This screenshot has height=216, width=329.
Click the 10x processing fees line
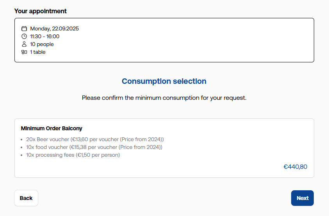[x=73, y=155]
